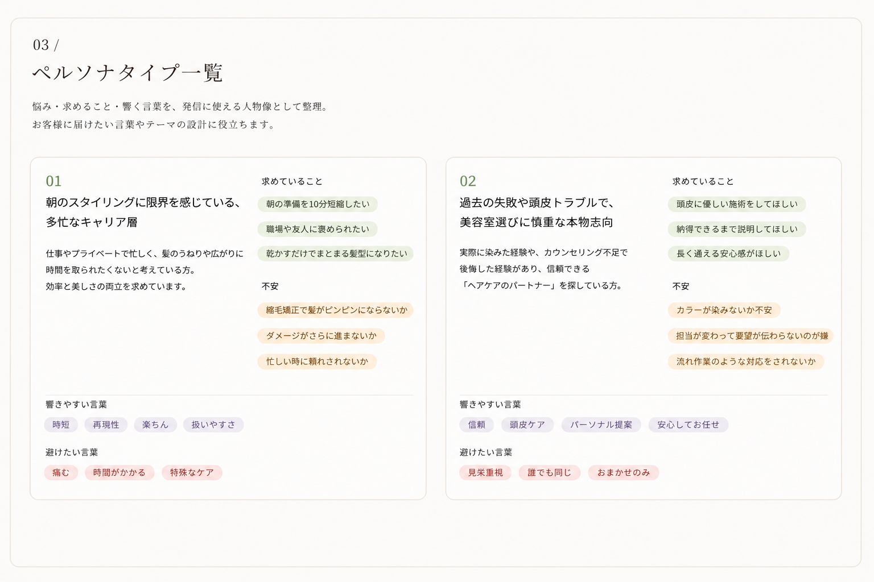Click the '効率と美しさの両立を求めています。' sentence
874x582 pixels.
(x=117, y=286)
